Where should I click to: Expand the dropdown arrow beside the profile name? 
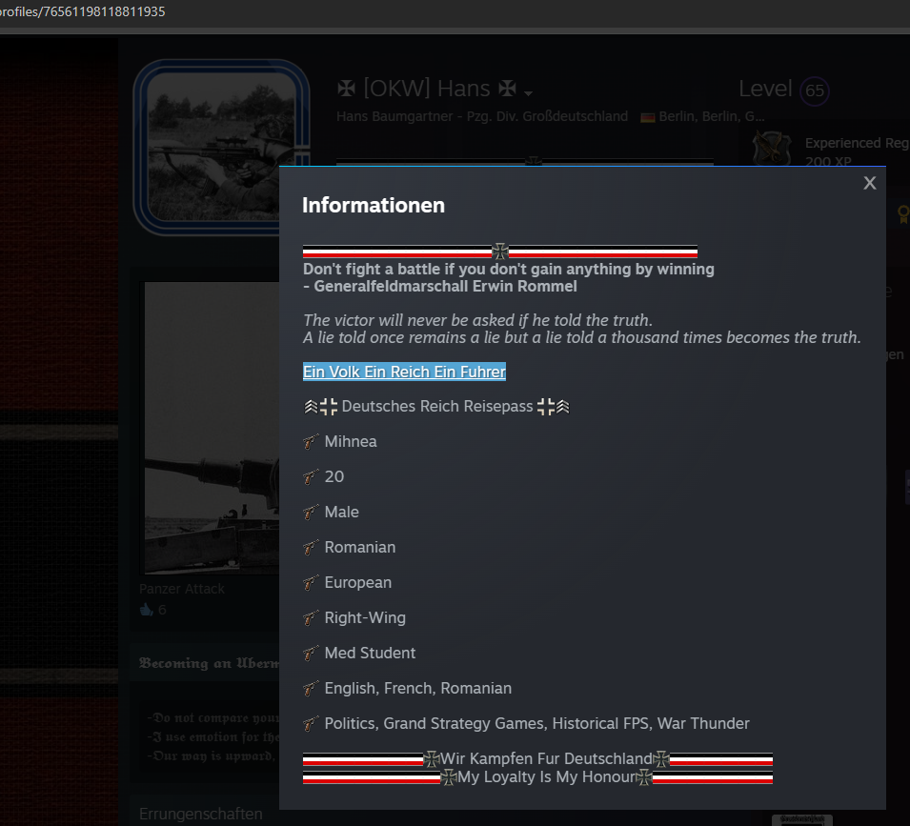pos(529,92)
